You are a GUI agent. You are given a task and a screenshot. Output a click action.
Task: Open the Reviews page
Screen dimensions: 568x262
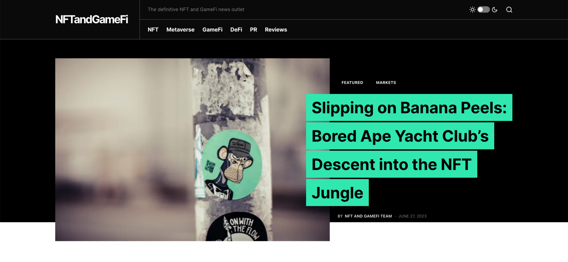(276, 30)
